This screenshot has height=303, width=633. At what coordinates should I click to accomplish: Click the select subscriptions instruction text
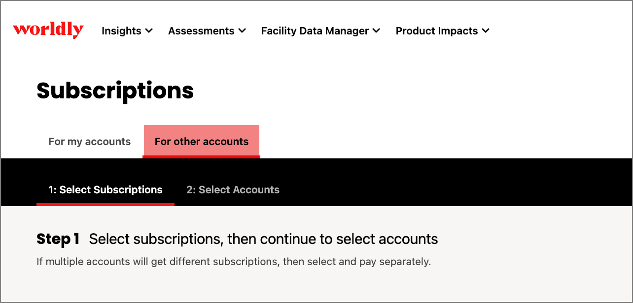coord(263,240)
